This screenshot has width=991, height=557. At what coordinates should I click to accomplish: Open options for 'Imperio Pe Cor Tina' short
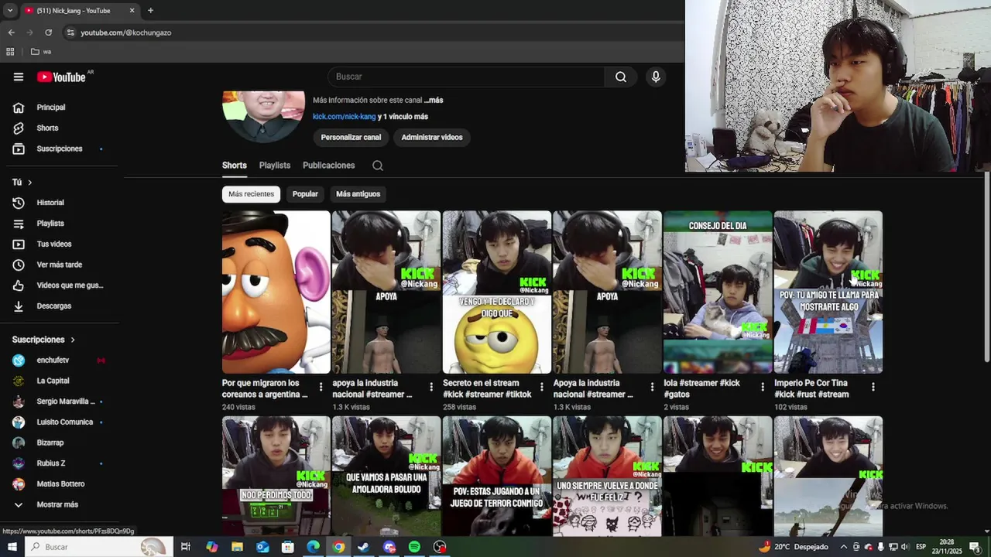point(873,387)
